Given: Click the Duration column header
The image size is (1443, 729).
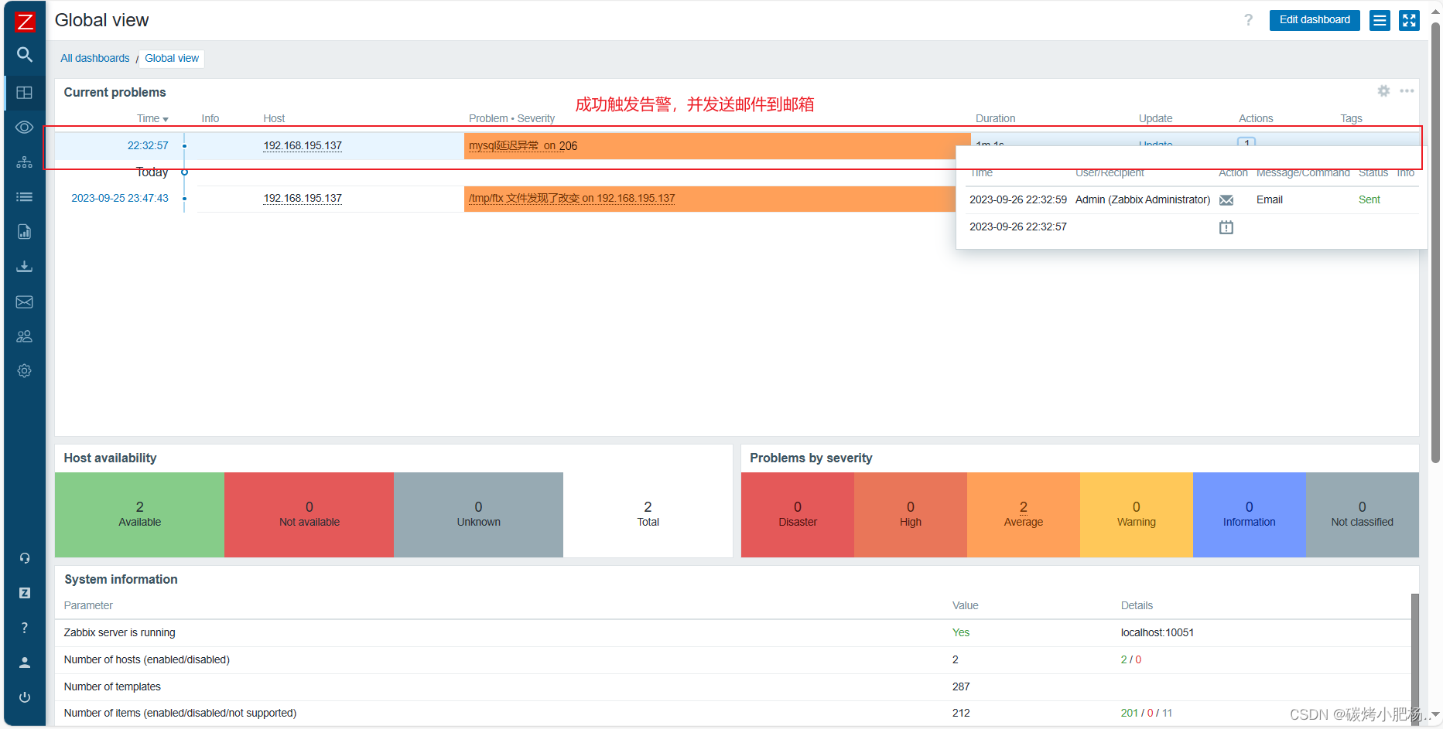Looking at the screenshot, I should [x=995, y=118].
